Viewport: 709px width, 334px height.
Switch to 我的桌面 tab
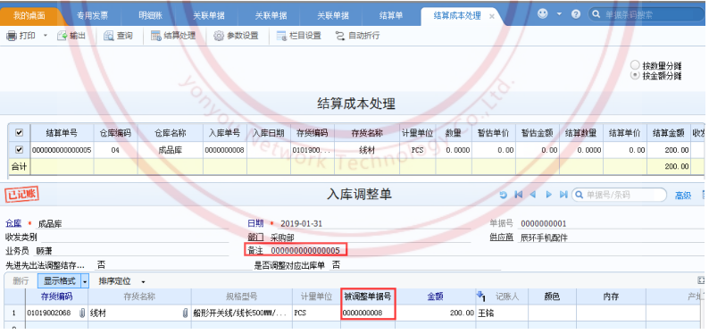29,16
